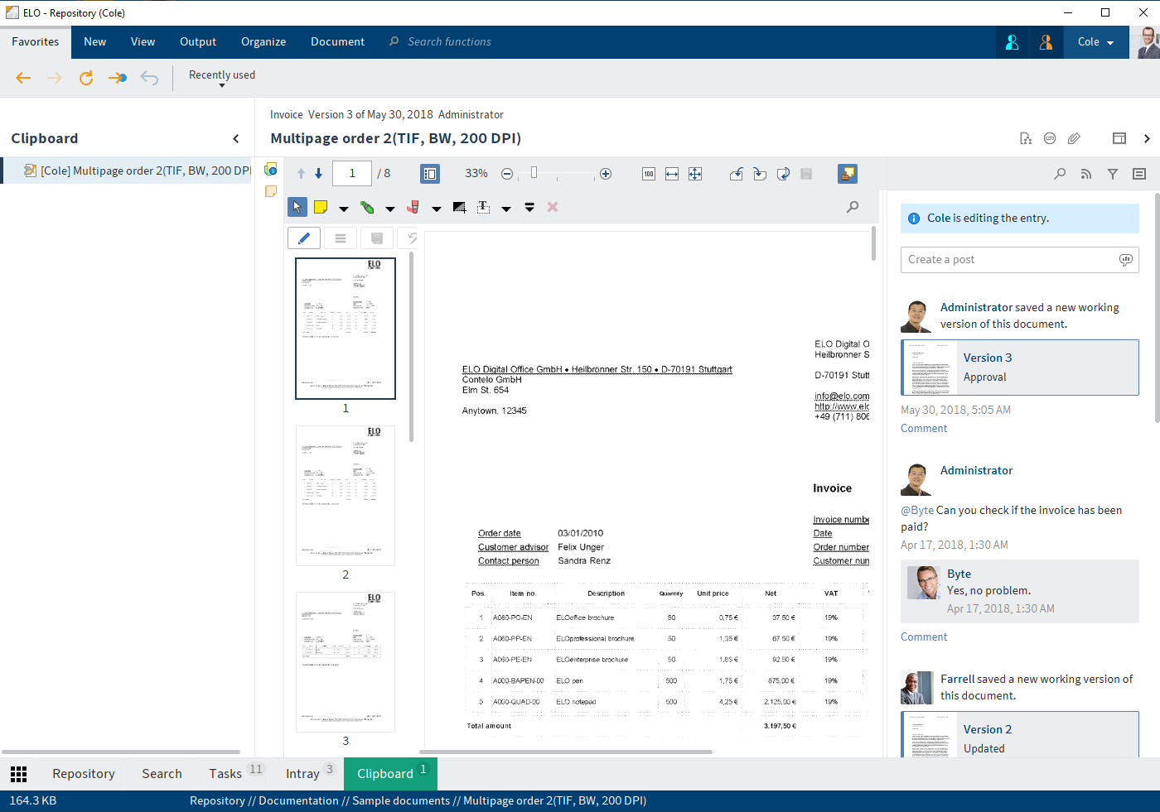This screenshot has height=812, width=1160.
Task: Switch to the Repository tab
Action: [84, 774]
